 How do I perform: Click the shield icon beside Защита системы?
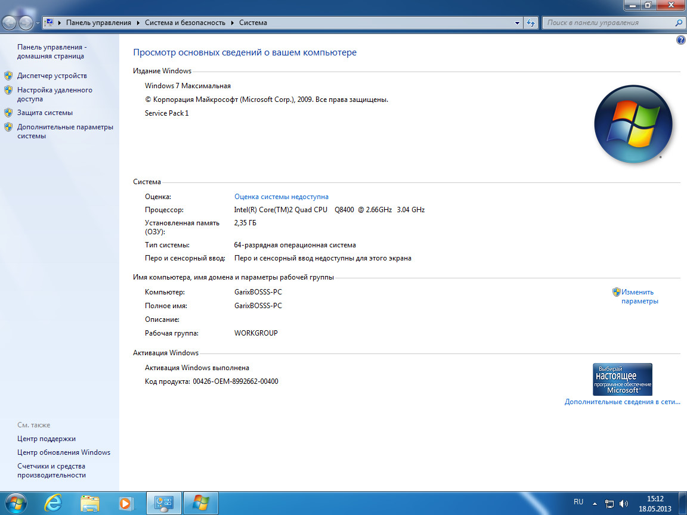tap(8, 113)
